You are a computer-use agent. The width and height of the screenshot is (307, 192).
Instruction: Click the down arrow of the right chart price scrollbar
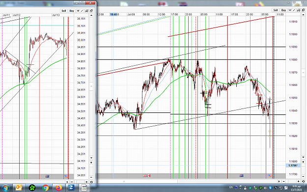tap(303, 157)
